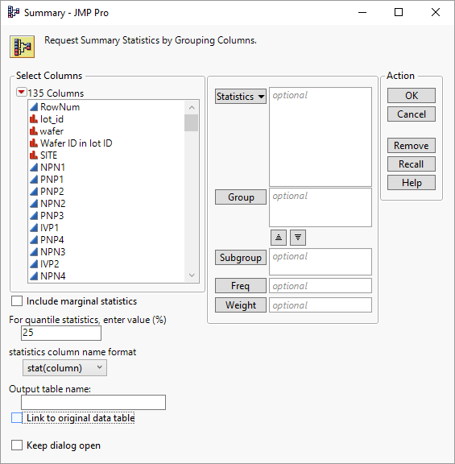Click the IVP2 continuous column icon
Viewport: 455px width, 464px height.
[34, 263]
